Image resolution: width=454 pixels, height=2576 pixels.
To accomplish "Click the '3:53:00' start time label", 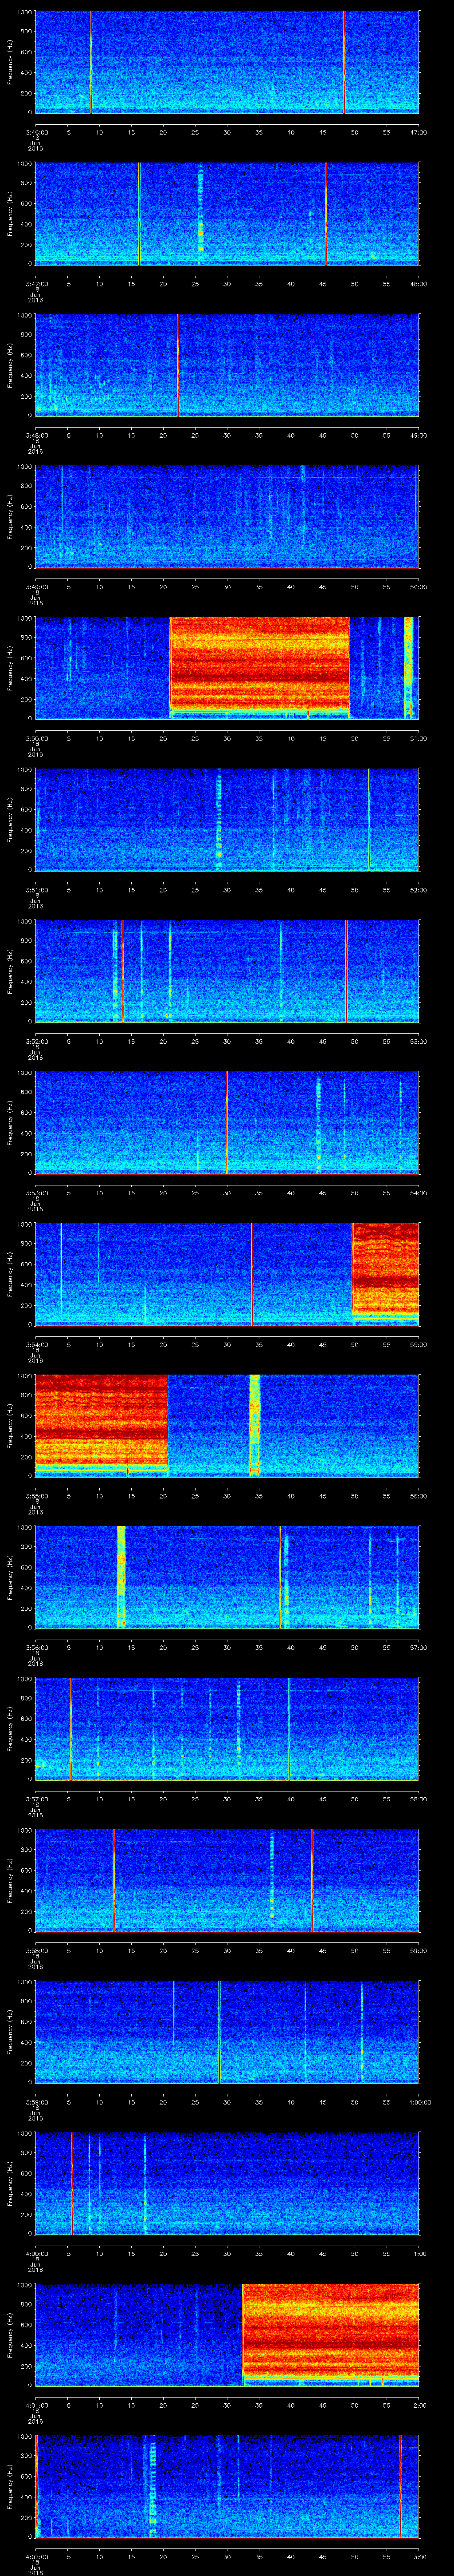I will [x=36, y=1193].
